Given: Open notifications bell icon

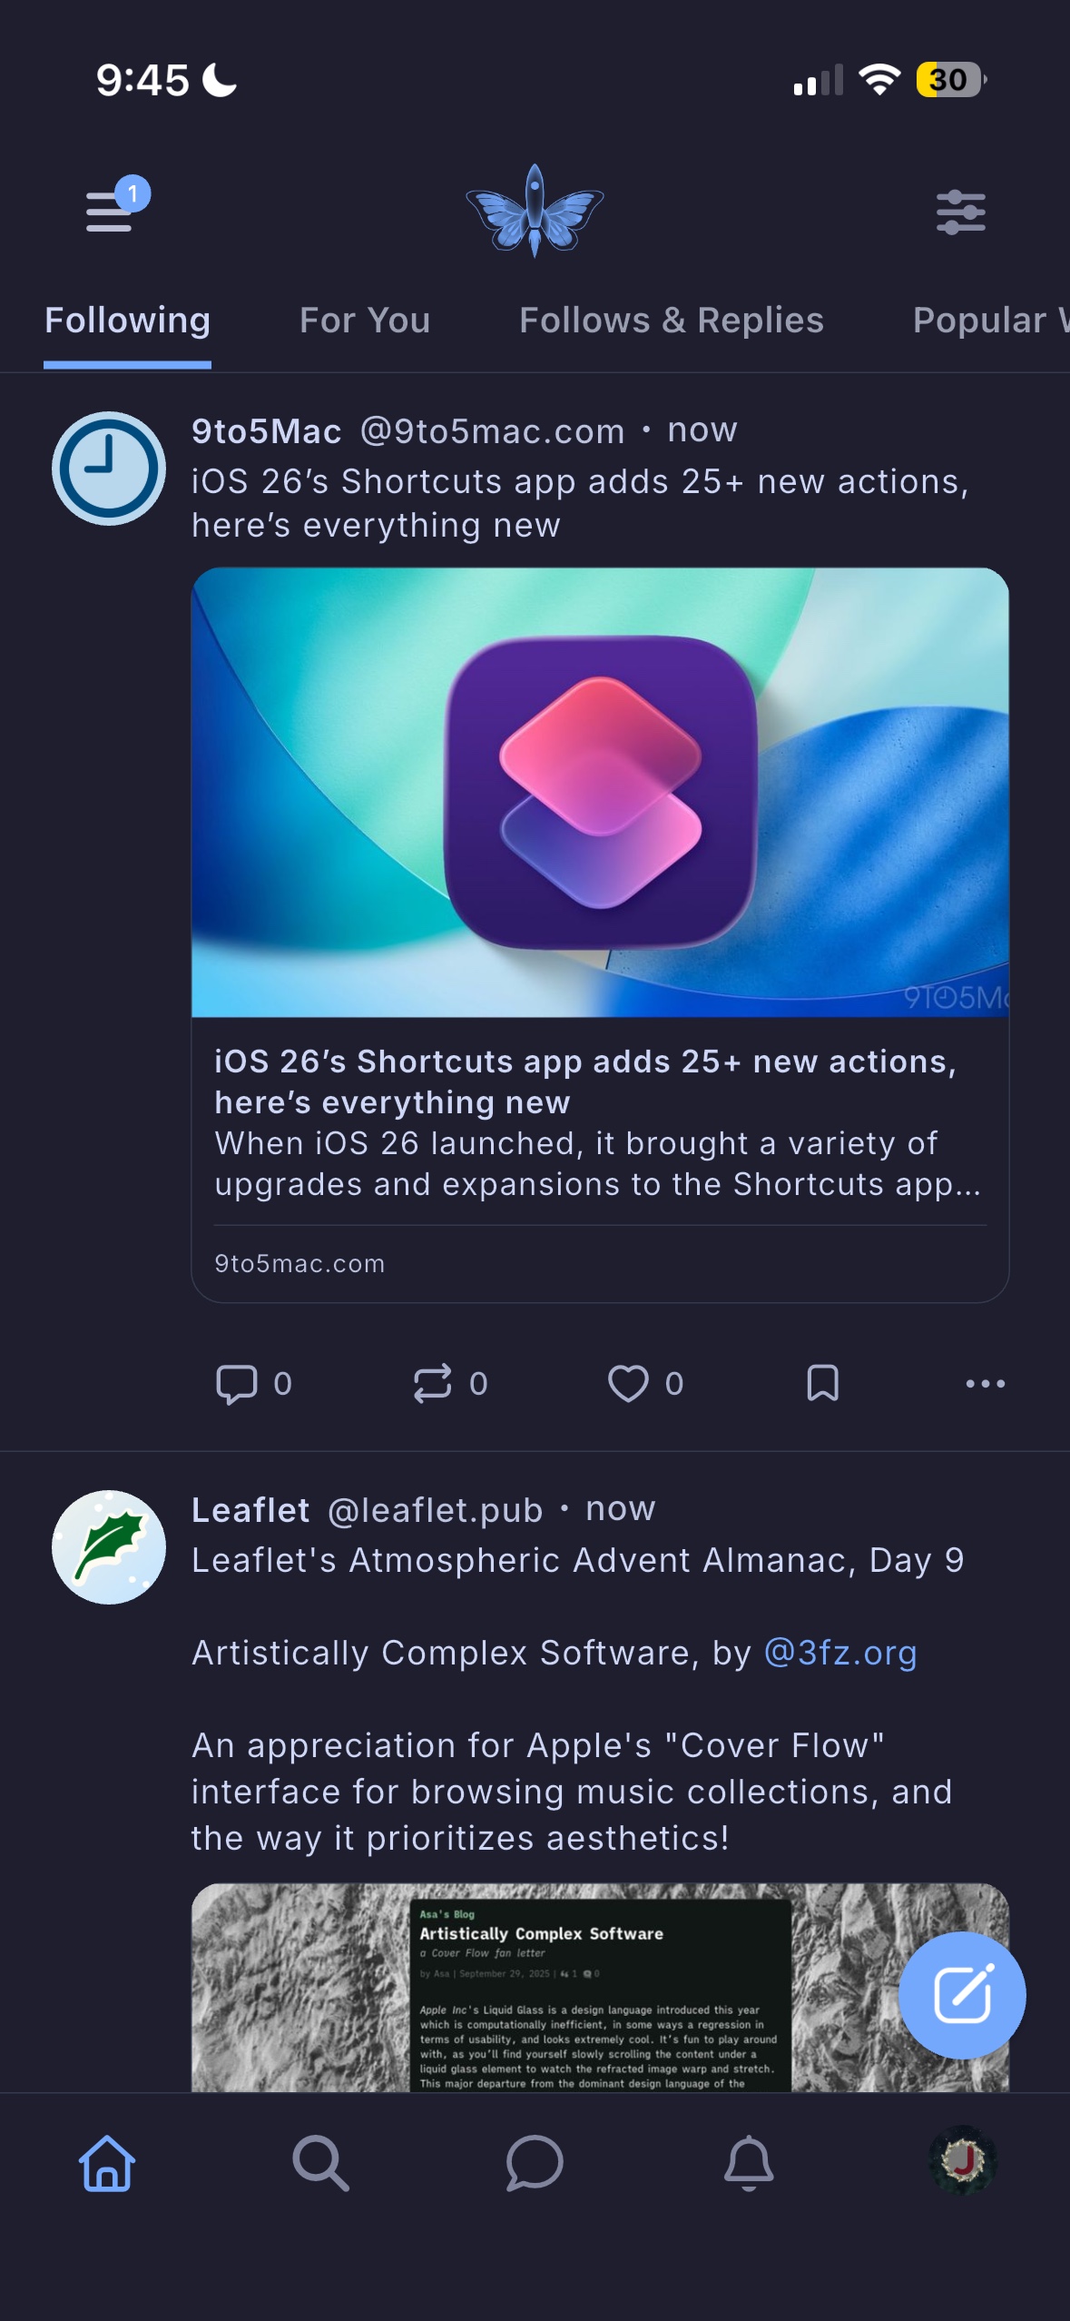Looking at the screenshot, I should pyautogui.click(x=749, y=2163).
